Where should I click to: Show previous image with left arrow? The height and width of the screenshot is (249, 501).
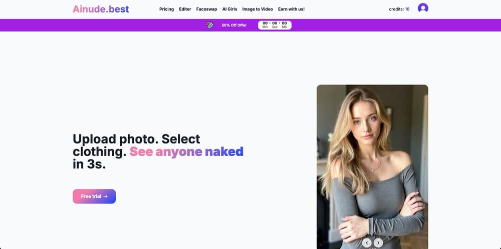(367, 243)
